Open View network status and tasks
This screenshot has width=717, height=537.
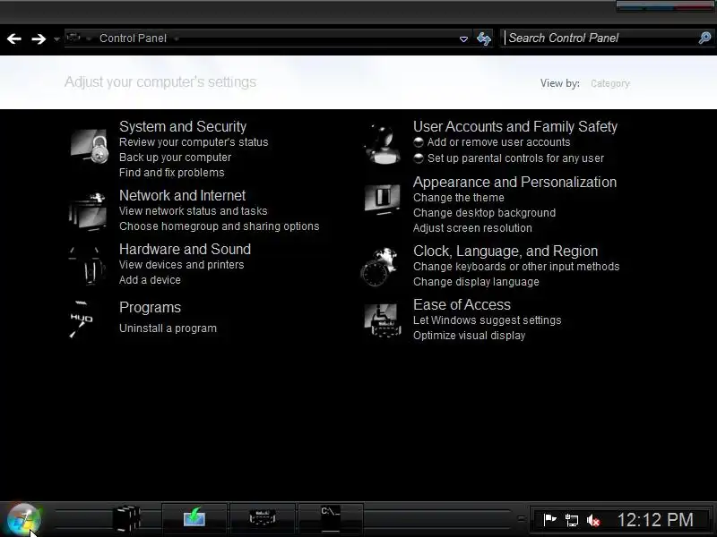click(194, 211)
